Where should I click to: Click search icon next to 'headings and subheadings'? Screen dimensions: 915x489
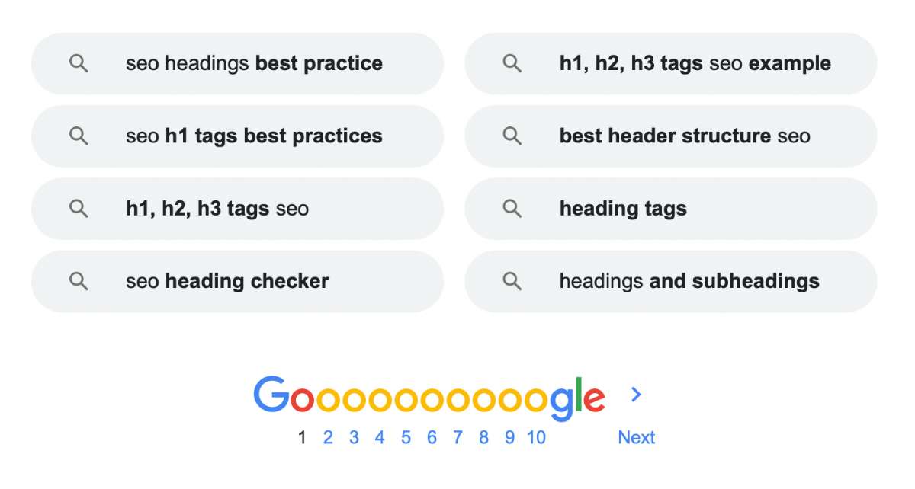click(x=512, y=281)
